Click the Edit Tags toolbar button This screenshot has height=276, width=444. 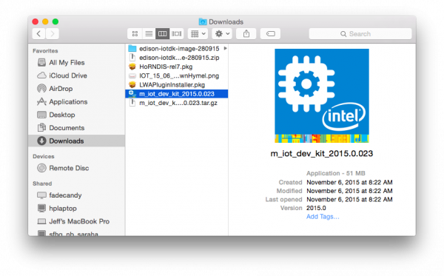(x=270, y=34)
